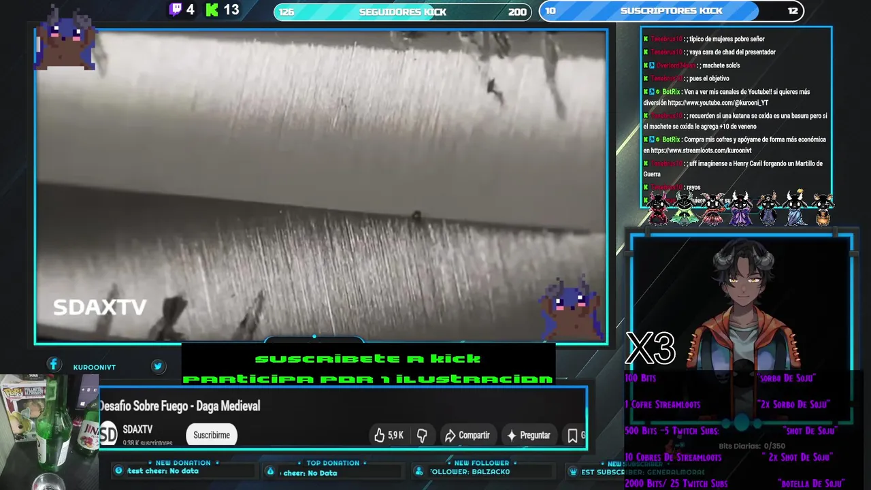The height and width of the screenshot is (490, 871).
Task: Click the 5,9 K like count
Action: point(395,435)
